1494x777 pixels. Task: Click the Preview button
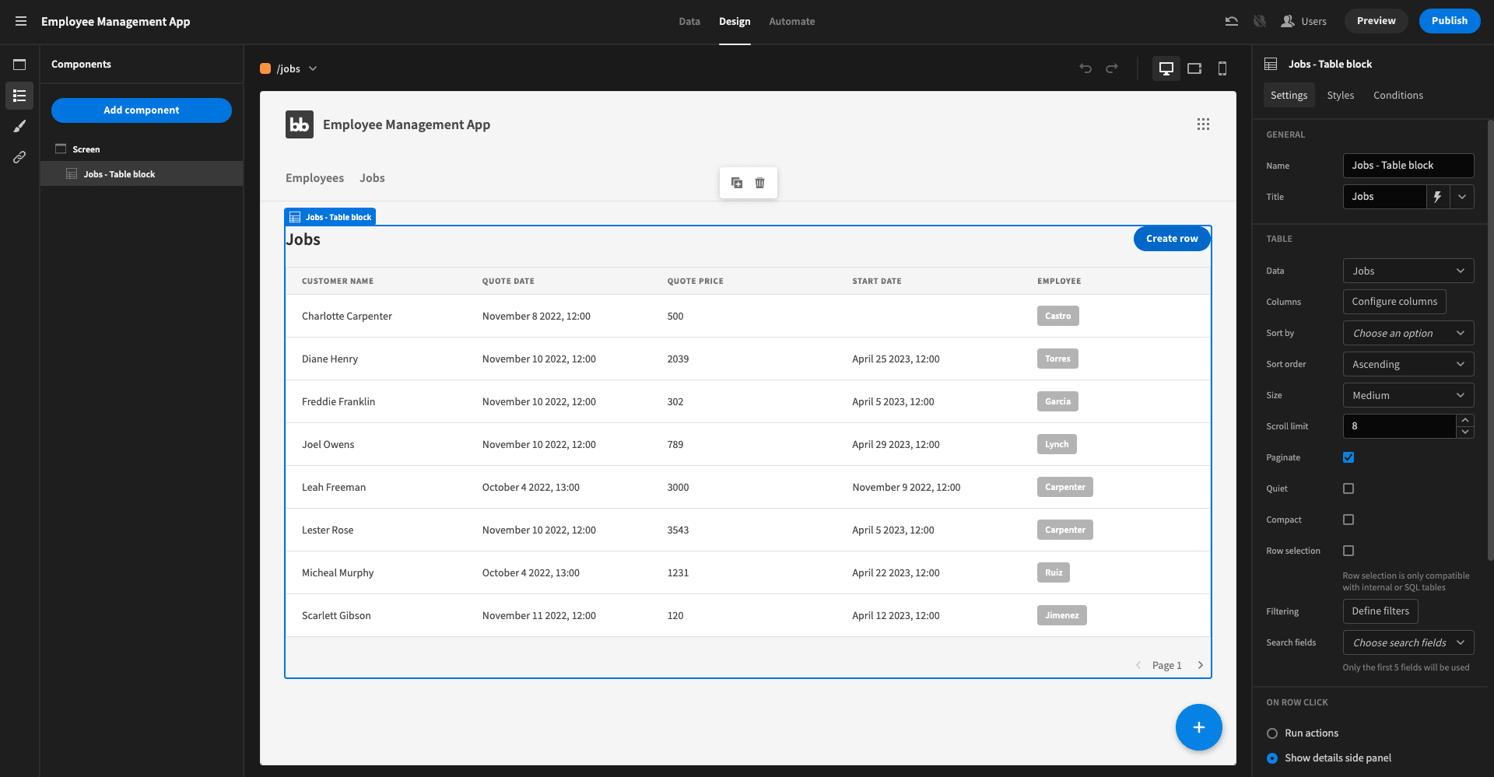pos(1376,21)
